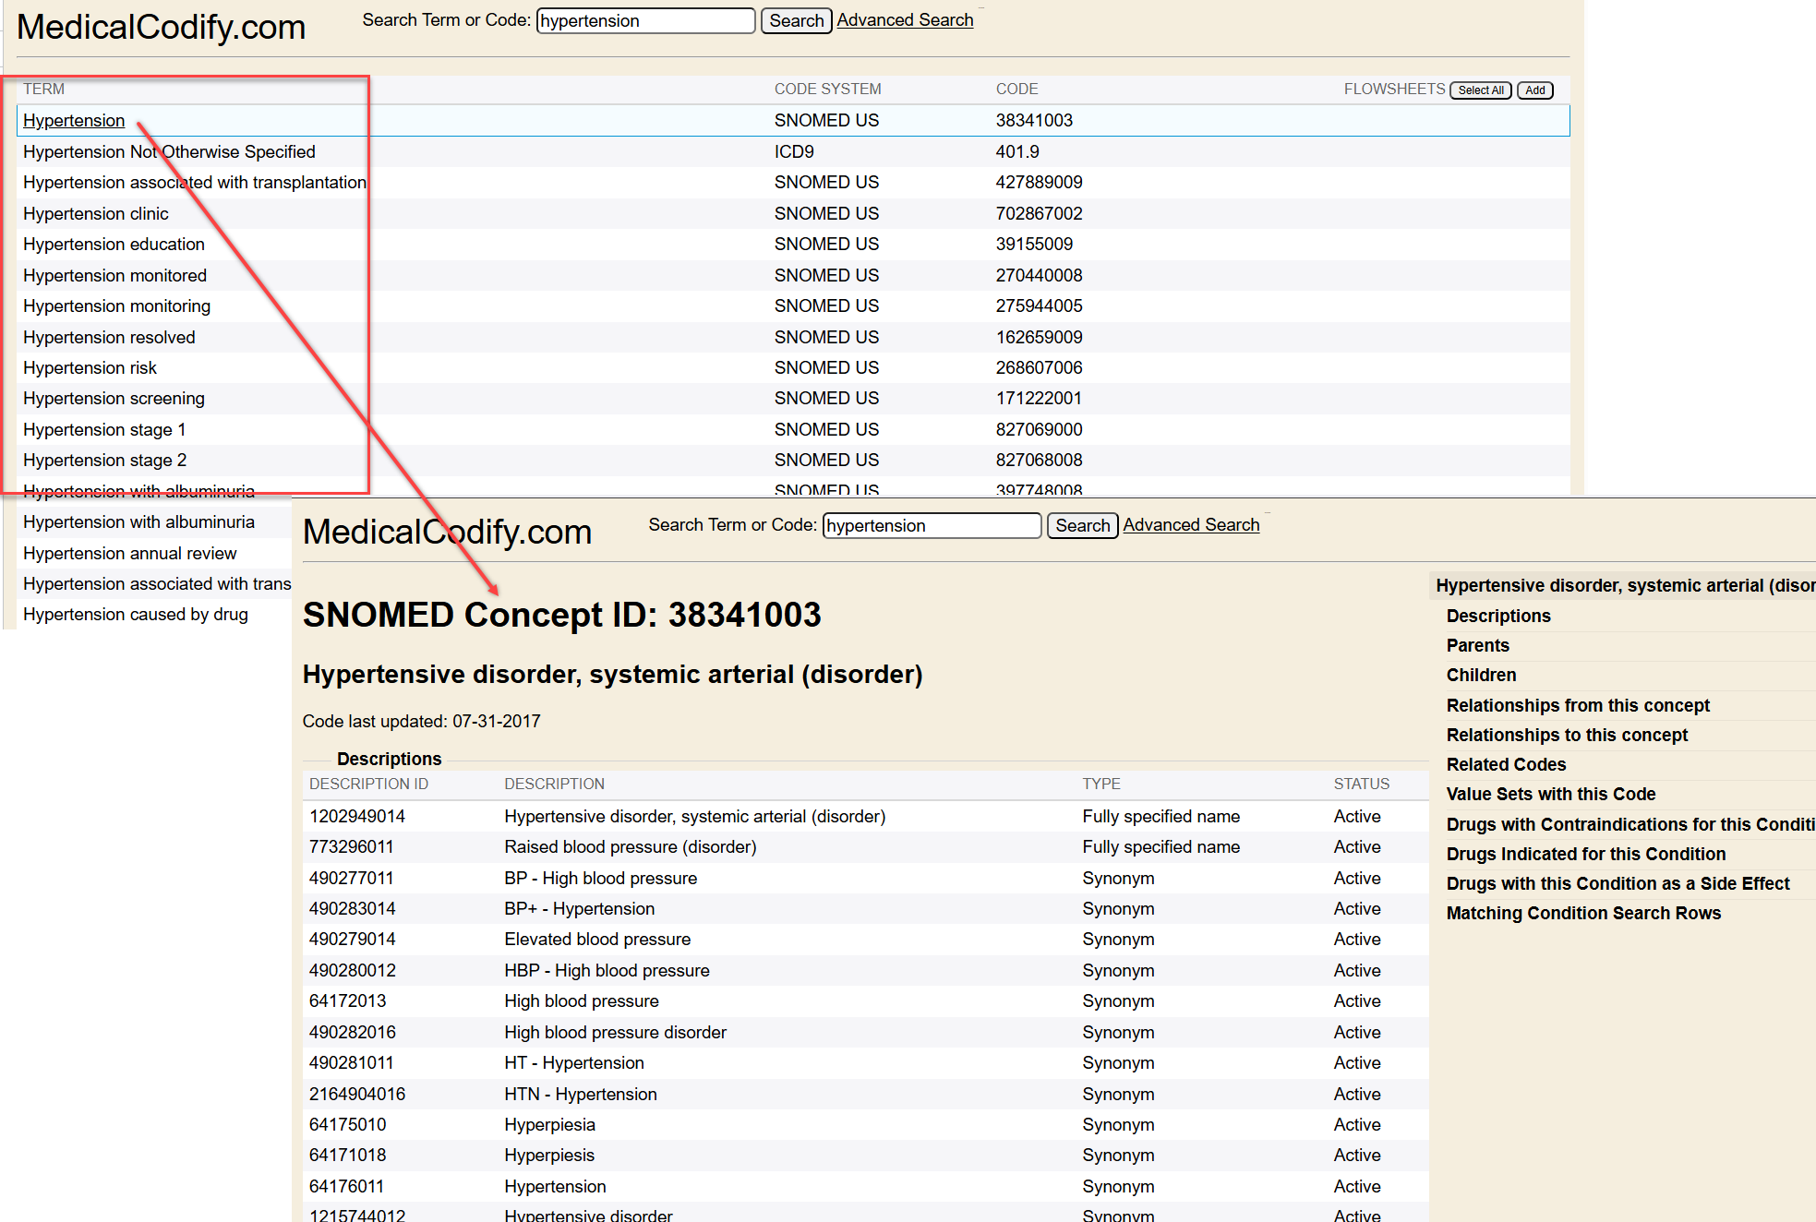Image resolution: width=1816 pixels, height=1222 pixels.
Task: Open the top Advanced Search link
Action: [905, 20]
